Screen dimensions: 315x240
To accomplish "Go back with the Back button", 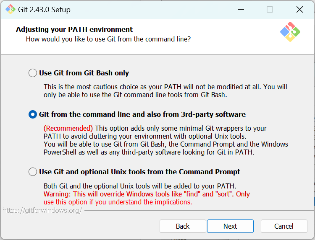I will coord(183,226).
